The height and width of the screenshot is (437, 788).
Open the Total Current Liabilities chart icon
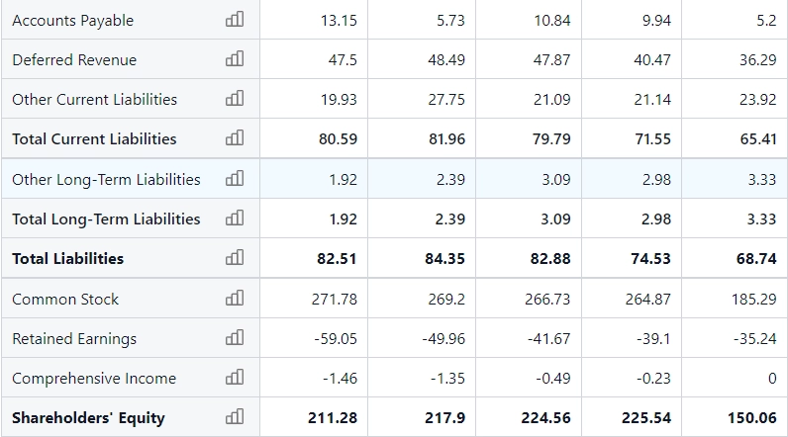pyautogui.click(x=235, y=138)
